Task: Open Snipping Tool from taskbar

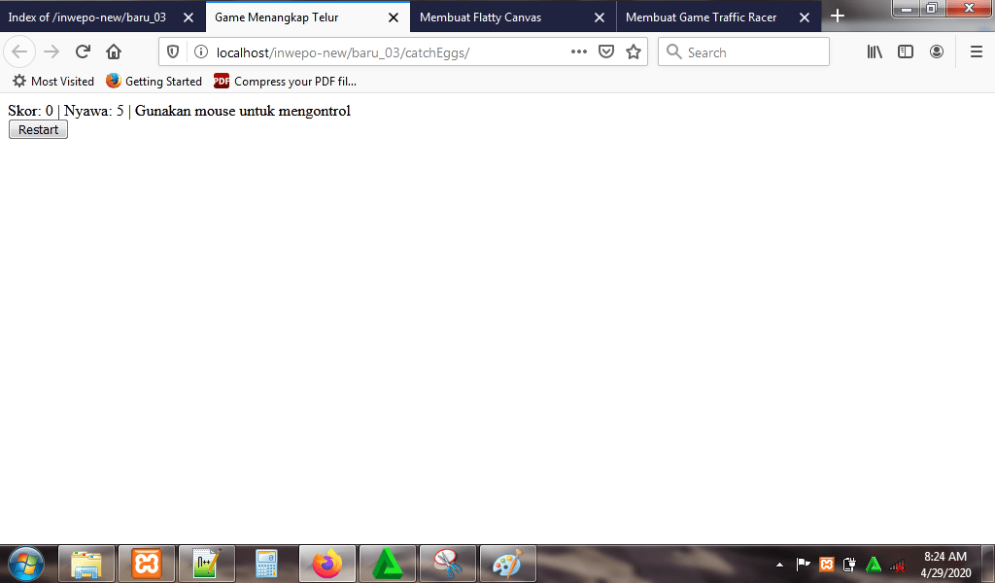Action: point(448,564)
